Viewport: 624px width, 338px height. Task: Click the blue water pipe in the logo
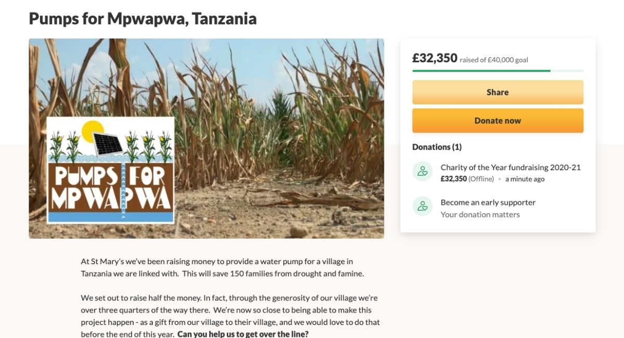point(123,191)
